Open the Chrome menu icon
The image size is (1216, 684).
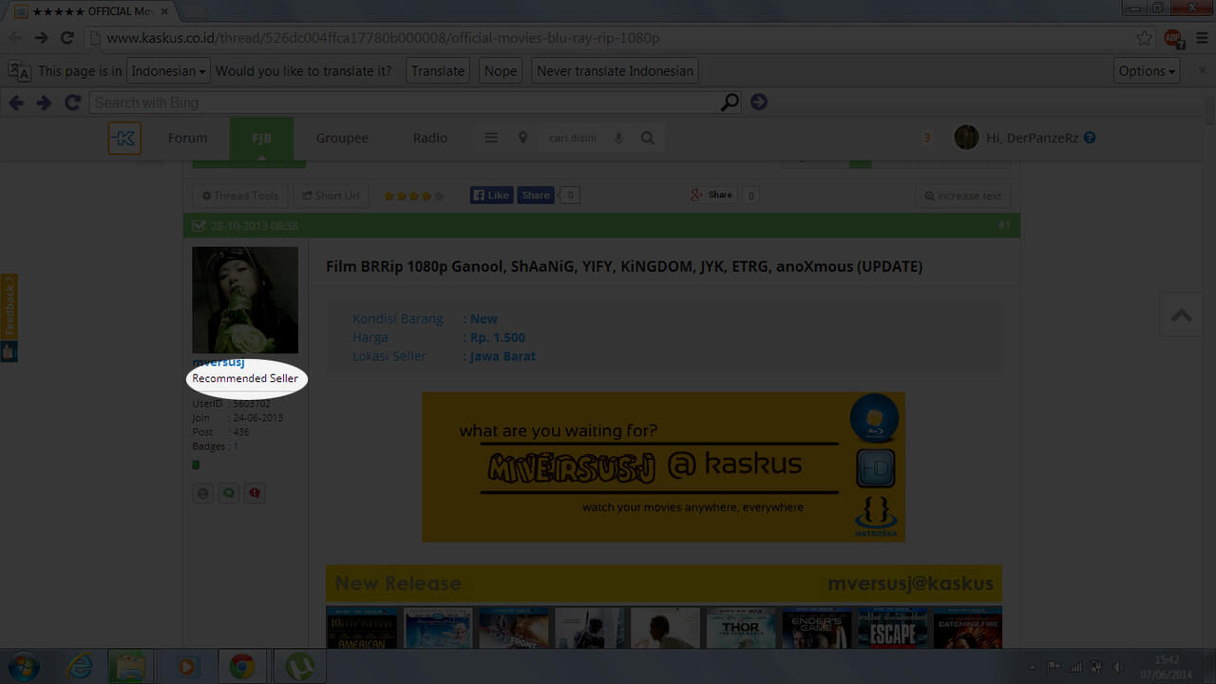click(x=1202, y=38)
